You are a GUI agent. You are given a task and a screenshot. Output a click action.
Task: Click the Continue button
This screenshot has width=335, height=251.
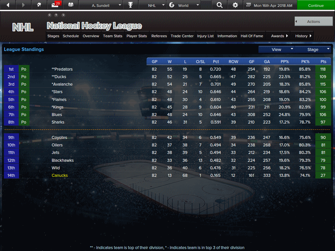point(316,5)
